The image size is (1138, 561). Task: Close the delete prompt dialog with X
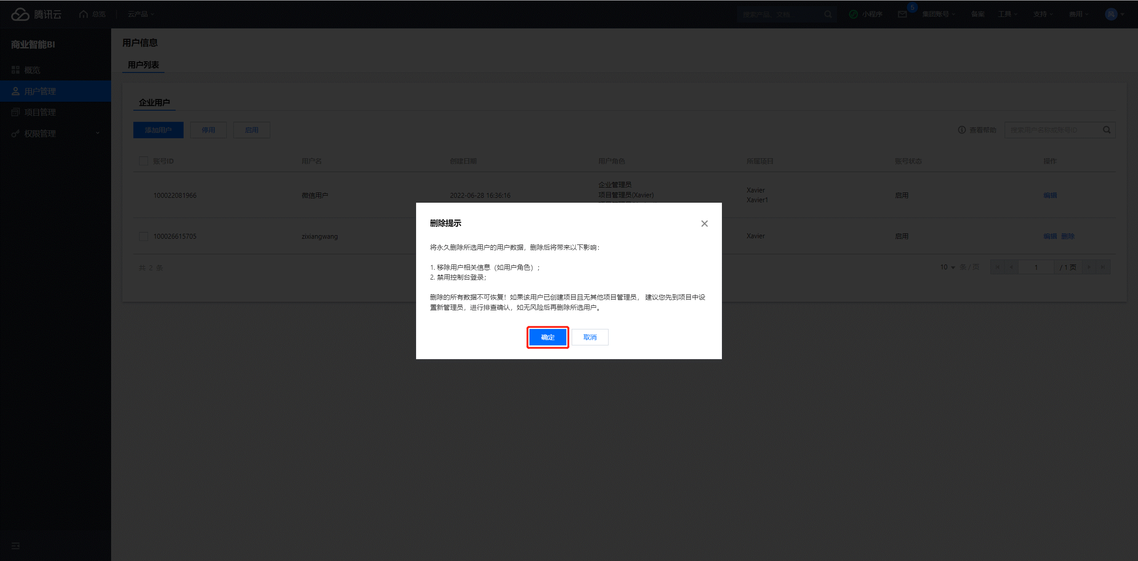pyautogui.click(x=704, y=224)
